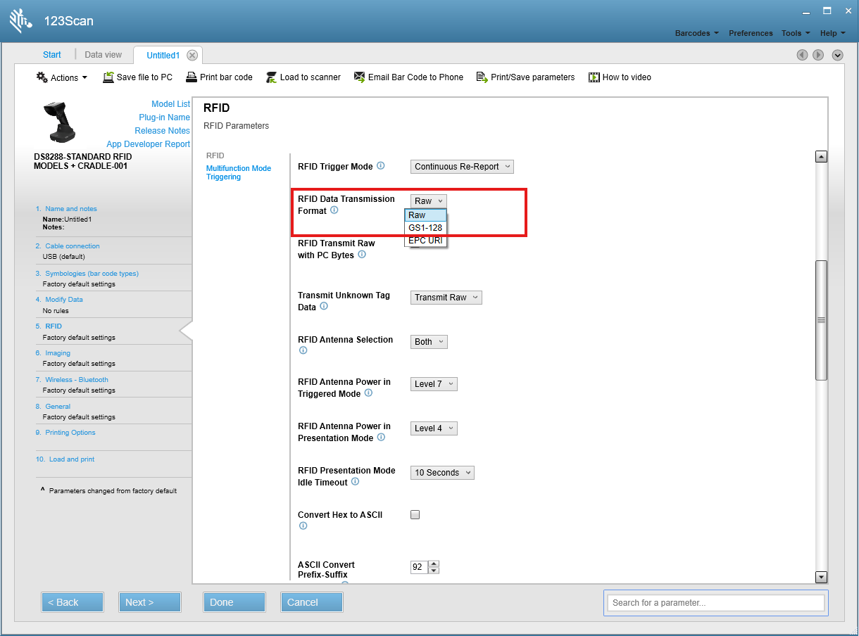Show info for Convert Hex to ASCII
Screen dimensions: 859x636
[x=303, y=526]
